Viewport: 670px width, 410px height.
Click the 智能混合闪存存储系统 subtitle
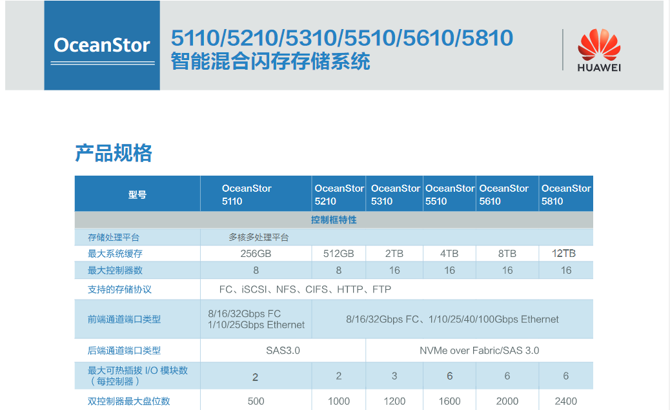click(x=270, y=62)
